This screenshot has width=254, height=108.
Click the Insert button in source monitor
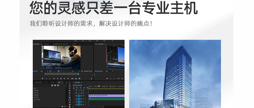(72, 78)
